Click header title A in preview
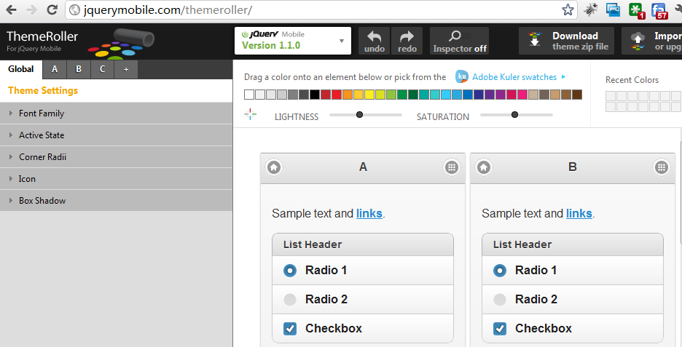 363,167
